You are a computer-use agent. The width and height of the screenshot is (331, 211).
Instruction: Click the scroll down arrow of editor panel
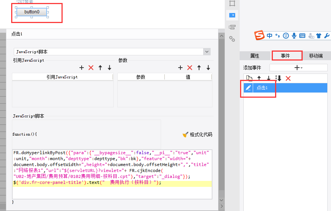221,206
